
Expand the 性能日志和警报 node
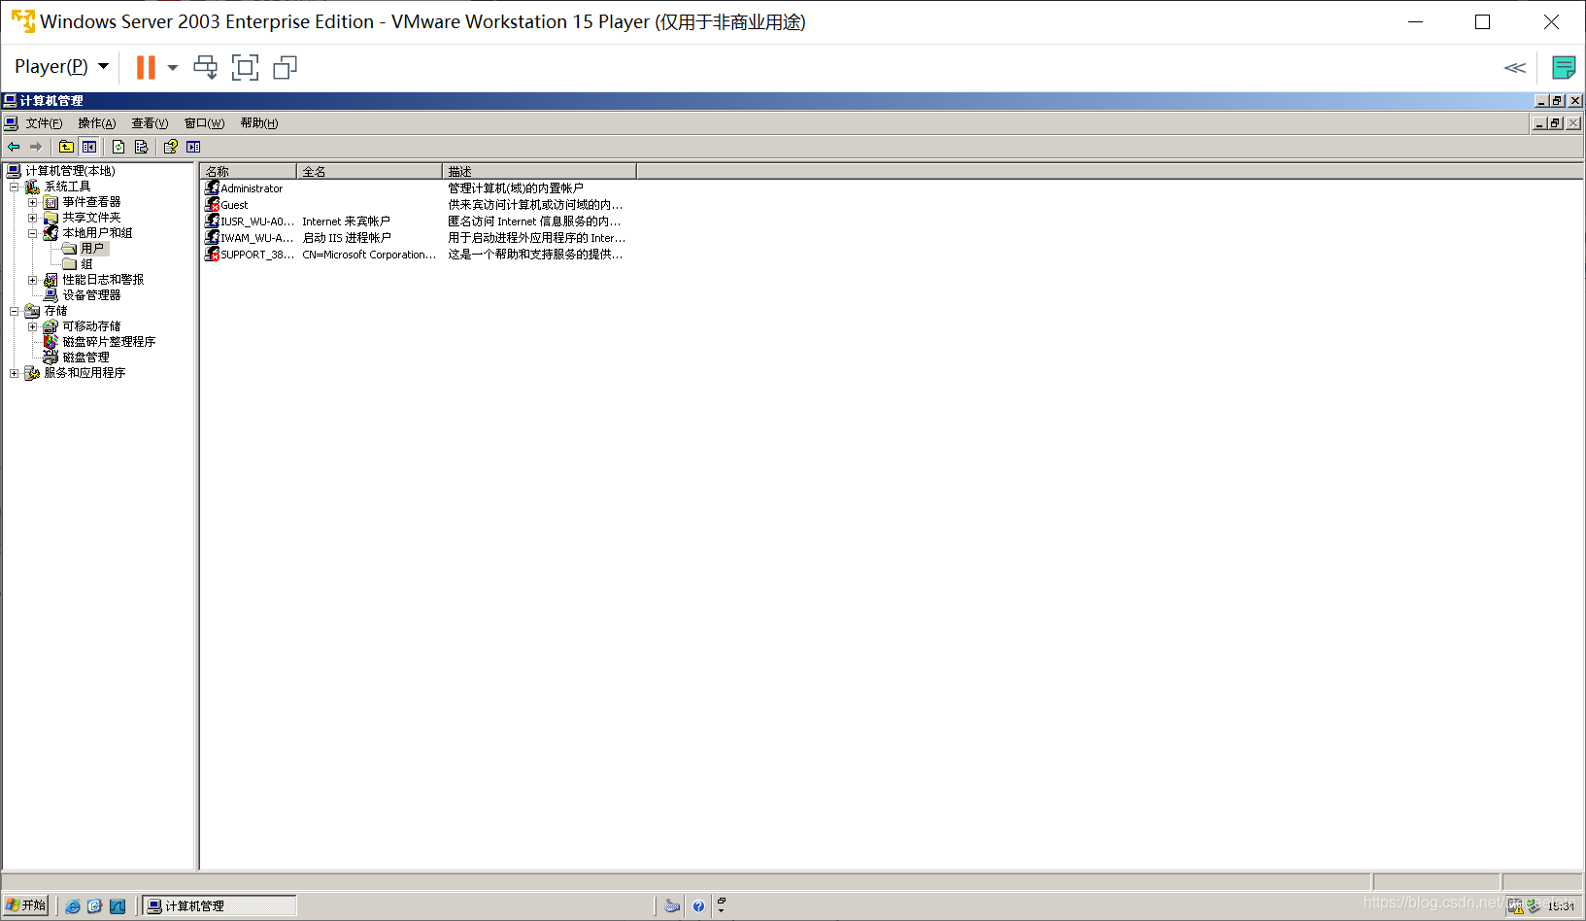[32, 280]
